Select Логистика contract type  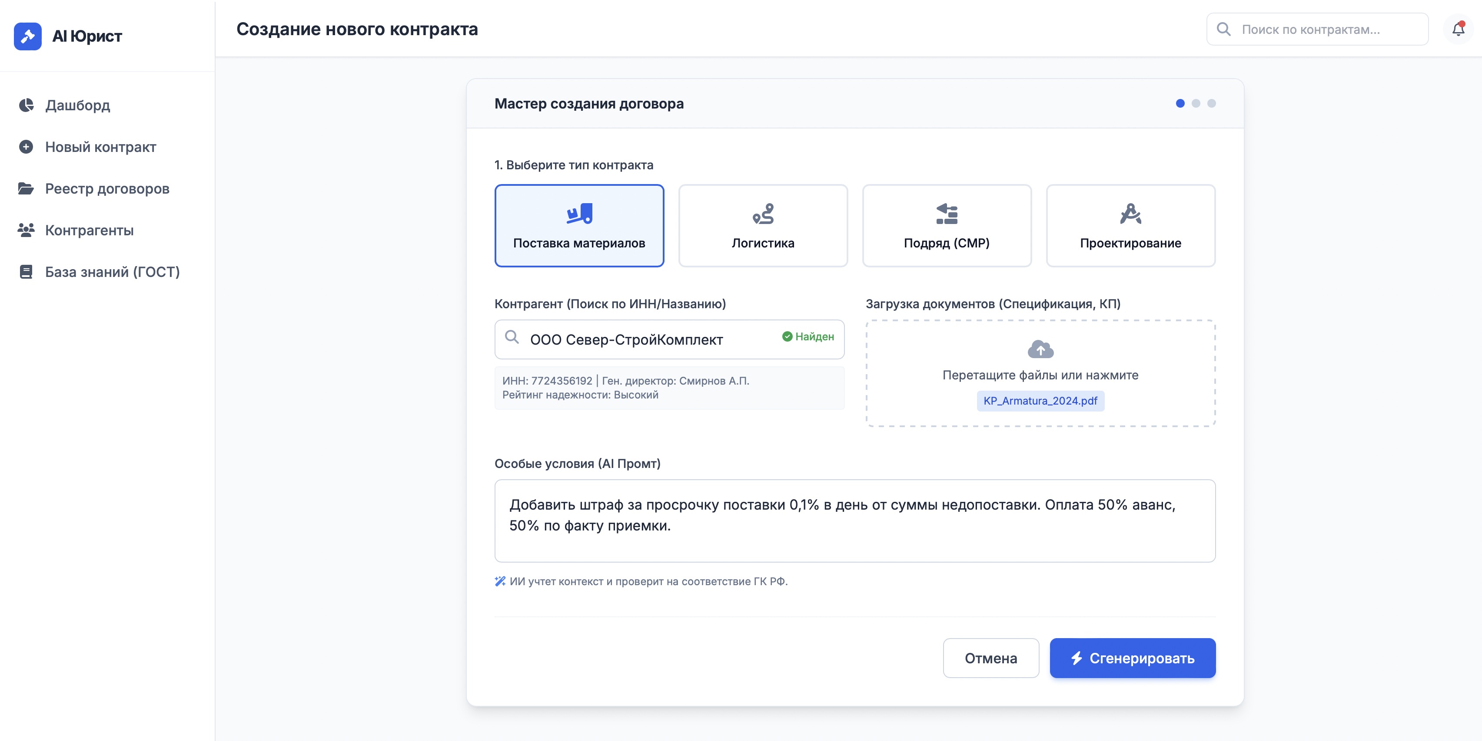coord(763,226)
